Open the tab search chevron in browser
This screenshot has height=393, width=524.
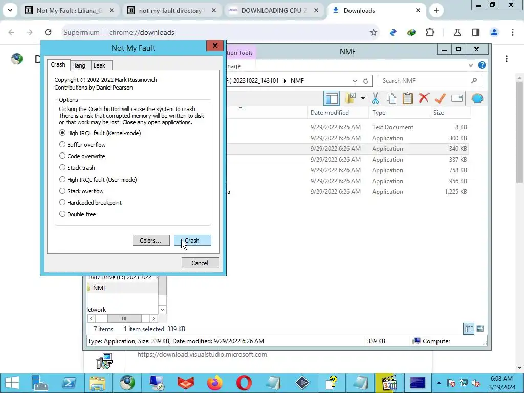pyautogui.click(x=10, y=10)
